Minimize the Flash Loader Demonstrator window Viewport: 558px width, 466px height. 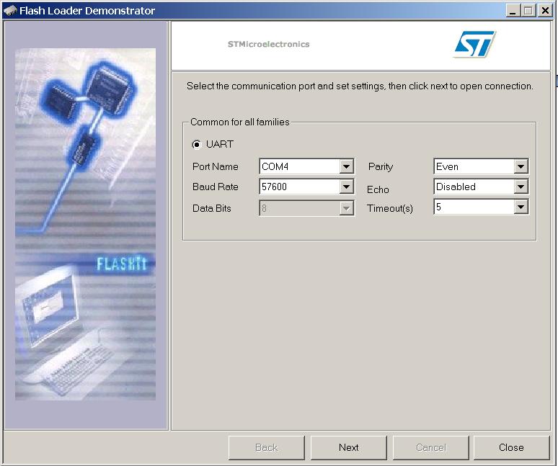(512, 11)
